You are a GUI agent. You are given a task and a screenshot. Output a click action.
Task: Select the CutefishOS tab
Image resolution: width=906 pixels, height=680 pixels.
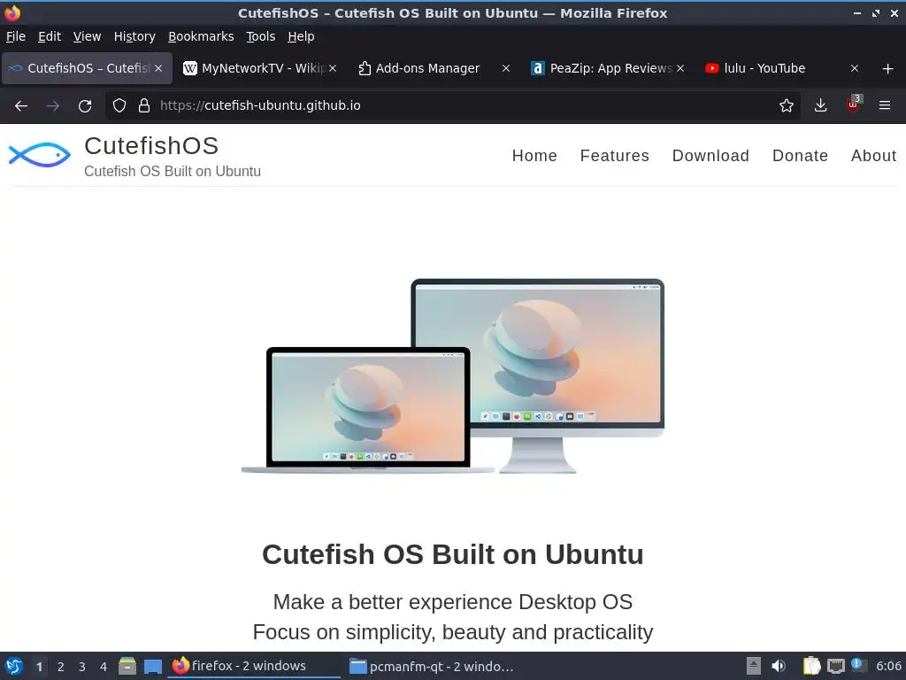pos(87,68)
